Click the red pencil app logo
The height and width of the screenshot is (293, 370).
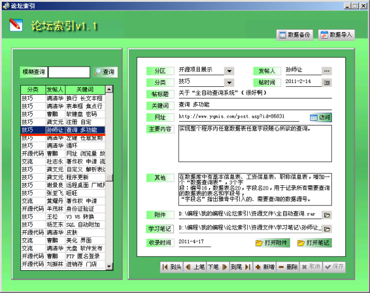[x=16, y=25]
